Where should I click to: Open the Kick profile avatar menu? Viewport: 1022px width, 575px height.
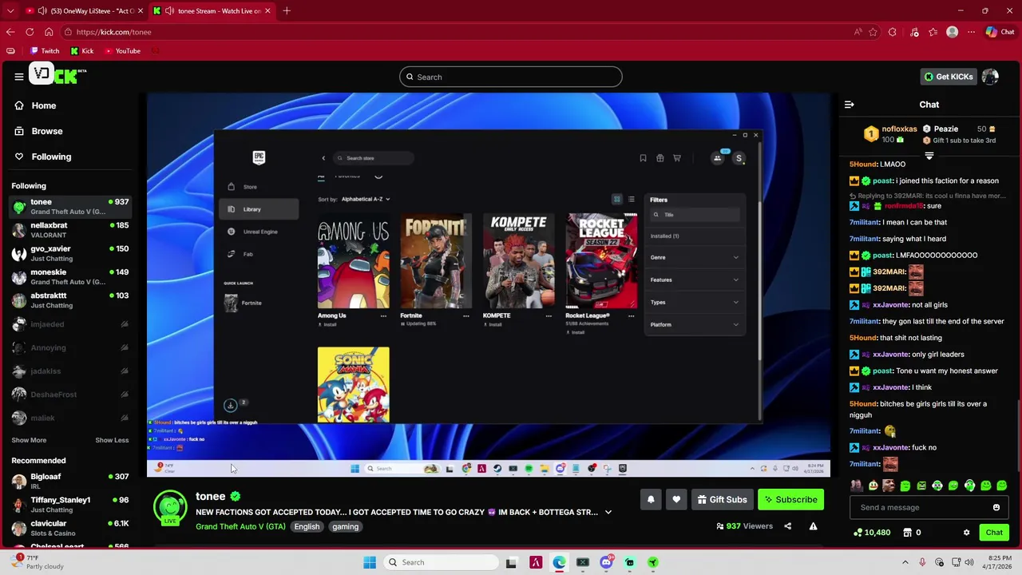click(990, 77)
